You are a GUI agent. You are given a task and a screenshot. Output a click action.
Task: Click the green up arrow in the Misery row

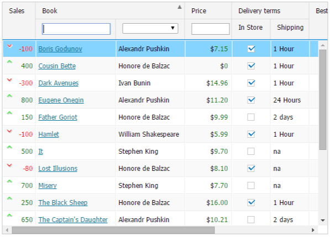click(9, 181)
